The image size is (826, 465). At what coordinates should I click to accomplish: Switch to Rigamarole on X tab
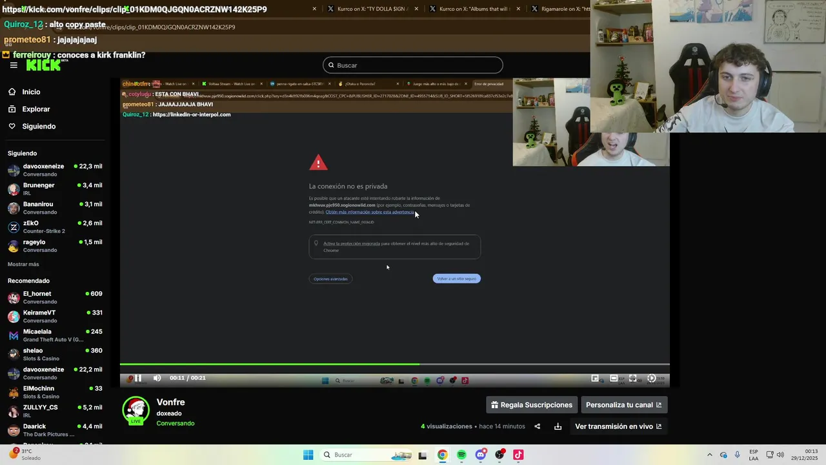(x=559, y=9)
